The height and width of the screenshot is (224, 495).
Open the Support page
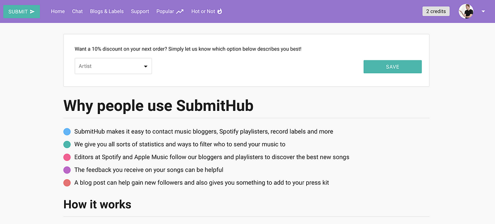tap(140, 11)
